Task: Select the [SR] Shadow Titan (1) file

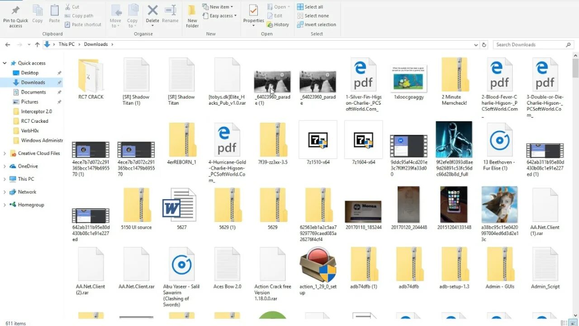Action: click(136, 81)
